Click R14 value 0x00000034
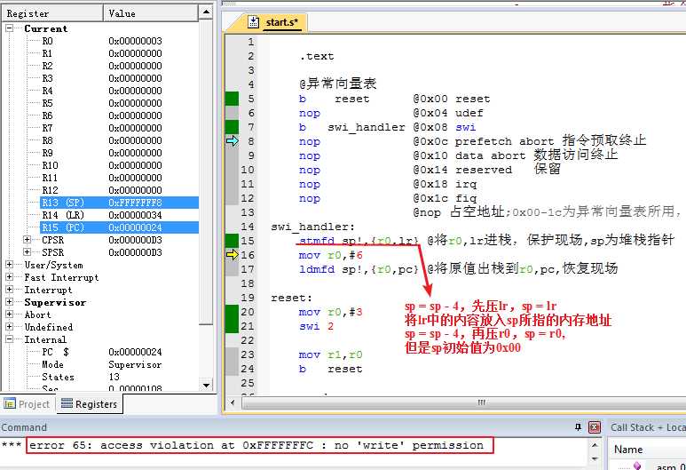 click(x=135, y=215)
